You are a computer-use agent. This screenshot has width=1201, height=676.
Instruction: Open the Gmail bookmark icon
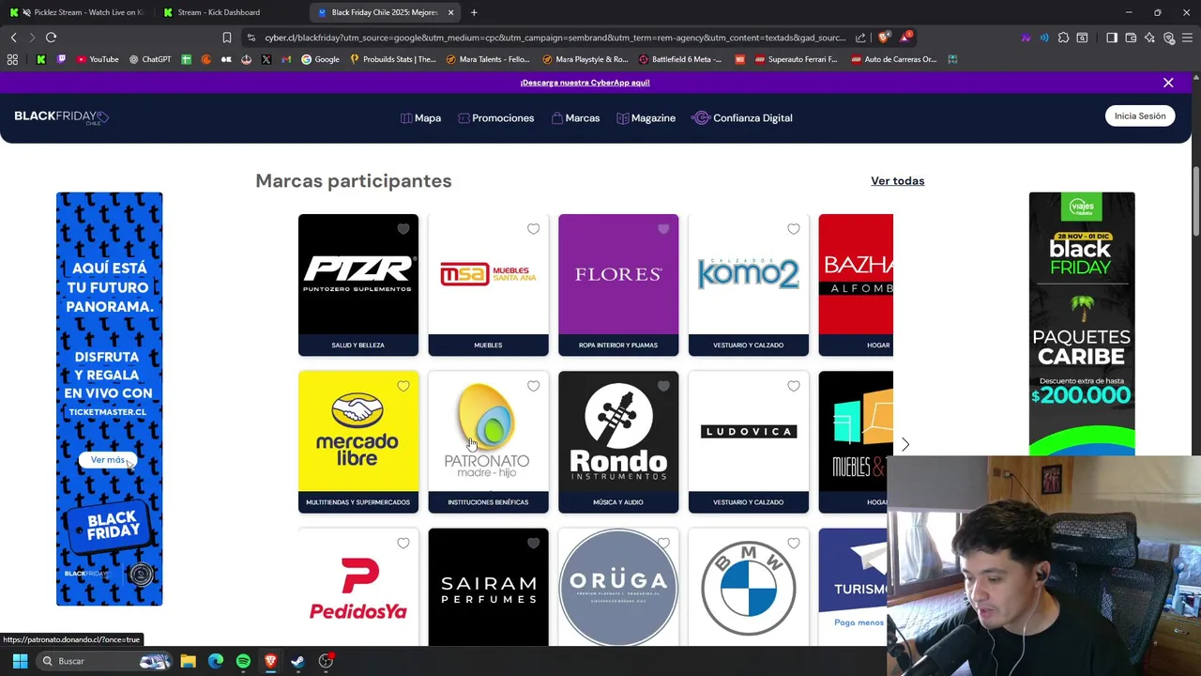pos(286,59)
